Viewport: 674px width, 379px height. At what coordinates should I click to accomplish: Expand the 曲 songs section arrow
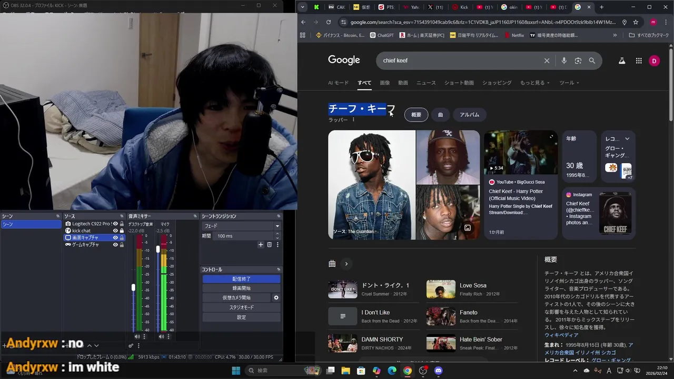346,264
